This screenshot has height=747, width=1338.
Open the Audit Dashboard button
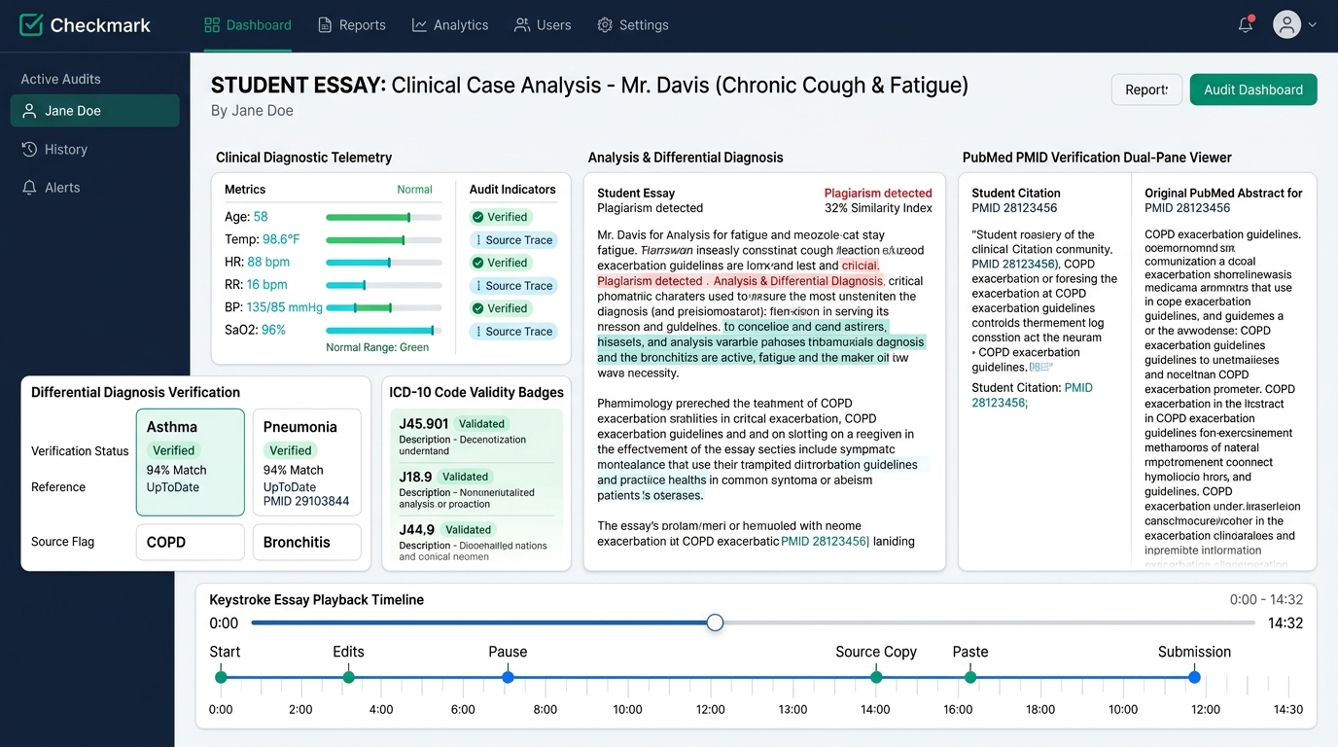click(x=1253, y=89)
